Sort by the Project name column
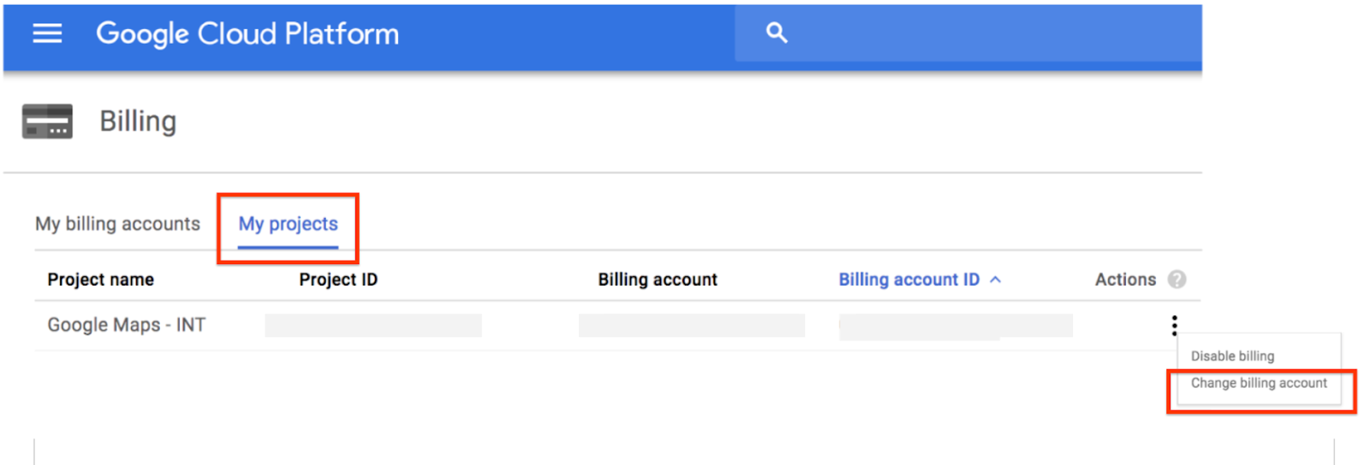The width and height of the screenshot is (1370, 465). (101, 280)
